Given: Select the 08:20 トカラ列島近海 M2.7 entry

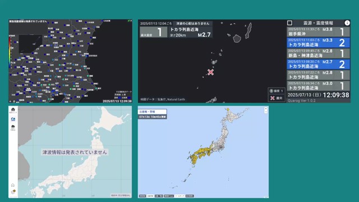Looking at the screenshot, I should 318,64.
